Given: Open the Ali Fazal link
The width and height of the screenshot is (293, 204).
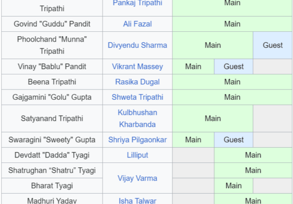Looking at the screenshot, I should tap(137, 24).
